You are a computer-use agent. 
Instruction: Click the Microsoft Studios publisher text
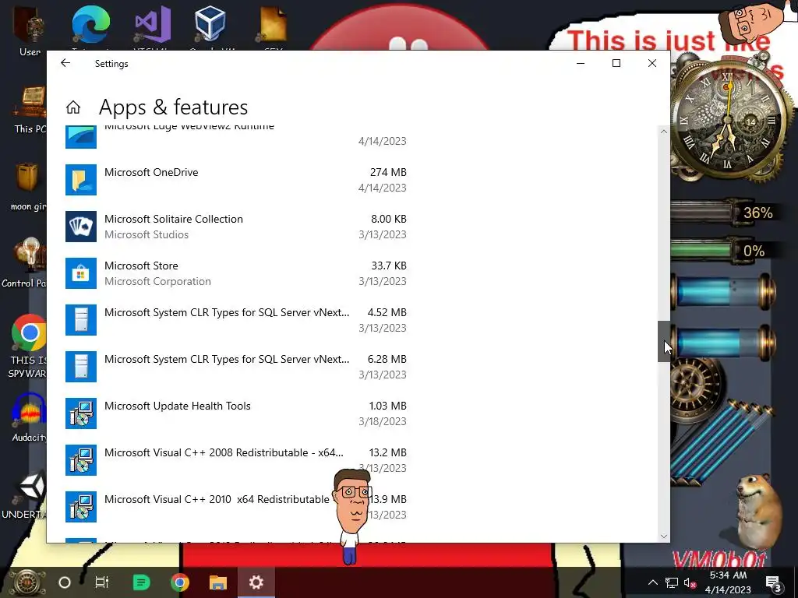point(147,235)
